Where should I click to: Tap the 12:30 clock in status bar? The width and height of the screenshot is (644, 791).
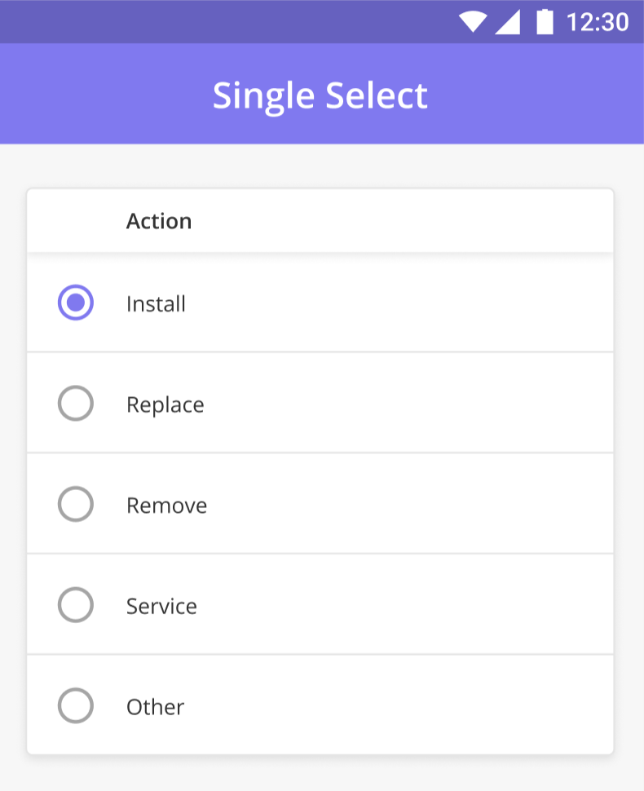click(x=598, y=22)
